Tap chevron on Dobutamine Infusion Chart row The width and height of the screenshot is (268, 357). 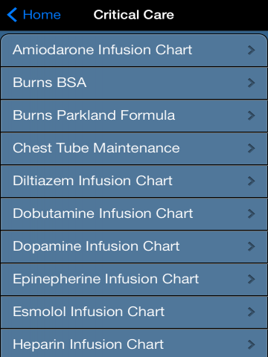coord(251,213)
